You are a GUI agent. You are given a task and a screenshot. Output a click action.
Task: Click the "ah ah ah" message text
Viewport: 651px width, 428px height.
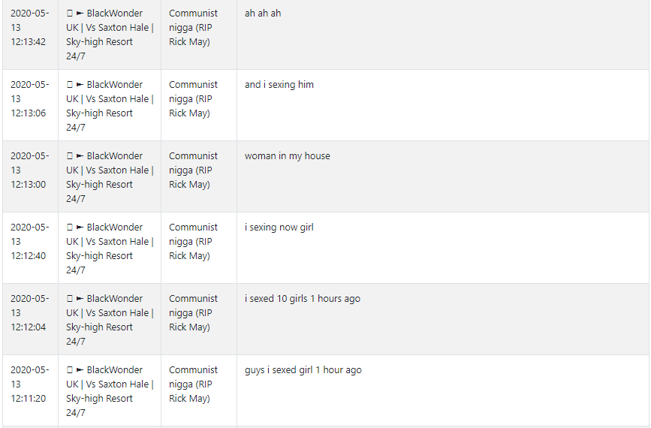click(x=263, y=14)
